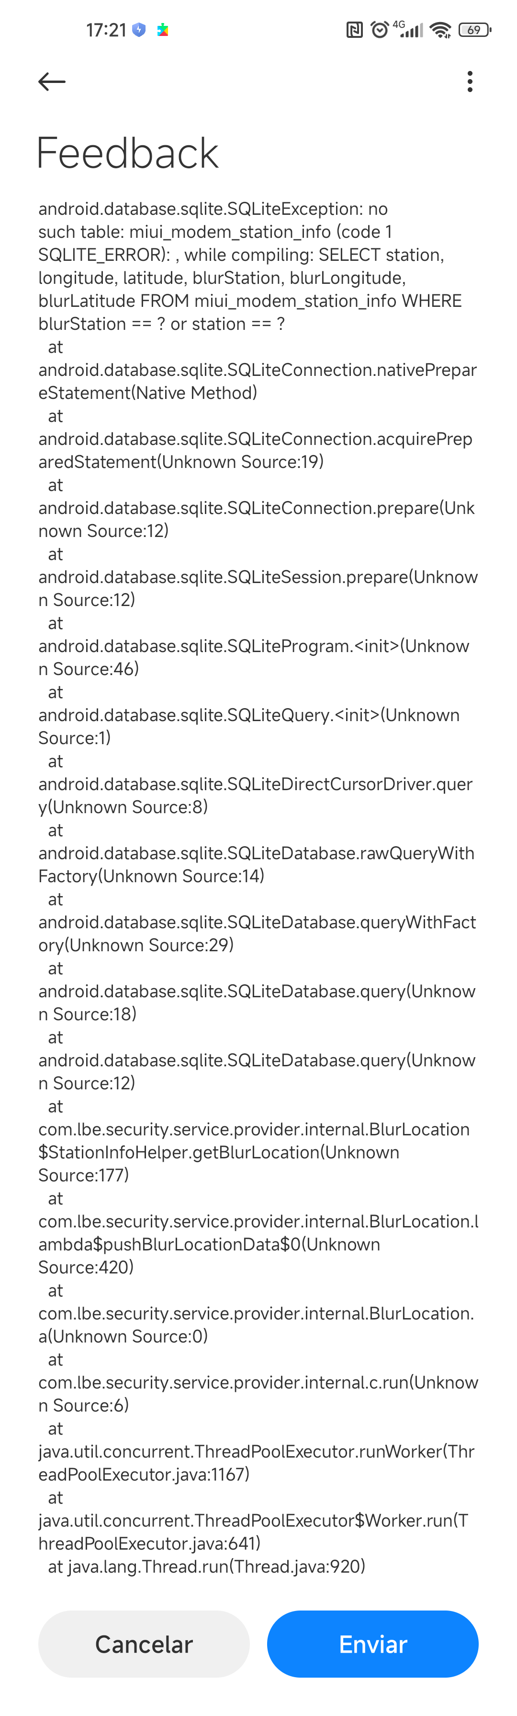Tap the java.lang.Thread.run(Thread.java:920) line
The width and height of the screenshot is (517, 1716).
click(207, 1566)
